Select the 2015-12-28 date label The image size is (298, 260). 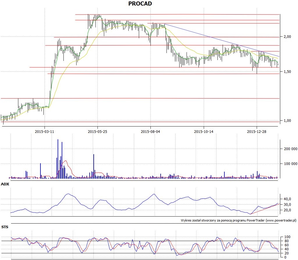tap(257, 131)
